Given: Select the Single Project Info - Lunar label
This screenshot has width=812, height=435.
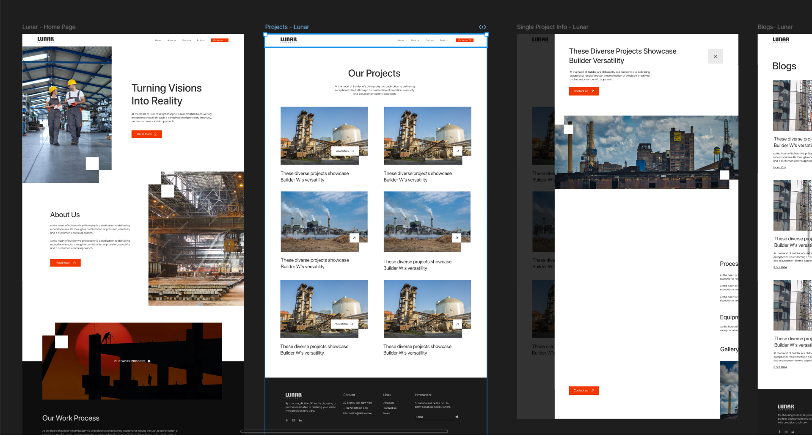Looking at the screenshot, I should pos(552,27).
